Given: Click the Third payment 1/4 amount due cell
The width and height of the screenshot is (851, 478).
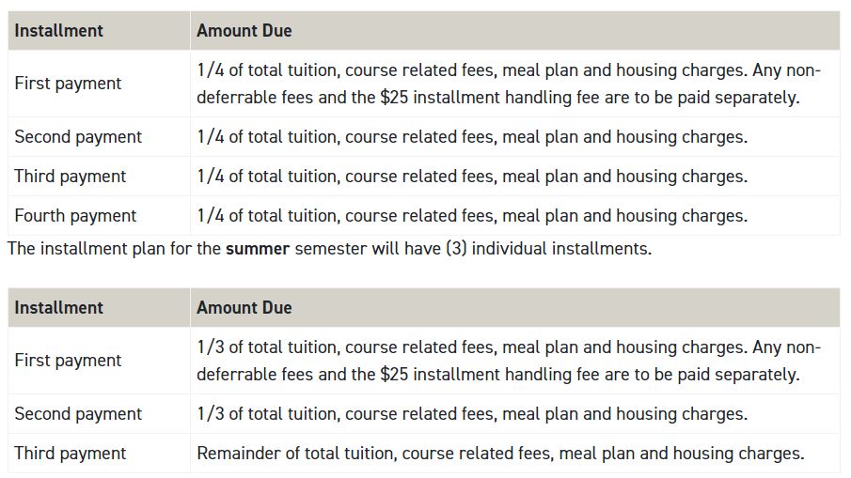Looking at the screenshot, I should 472,177.
